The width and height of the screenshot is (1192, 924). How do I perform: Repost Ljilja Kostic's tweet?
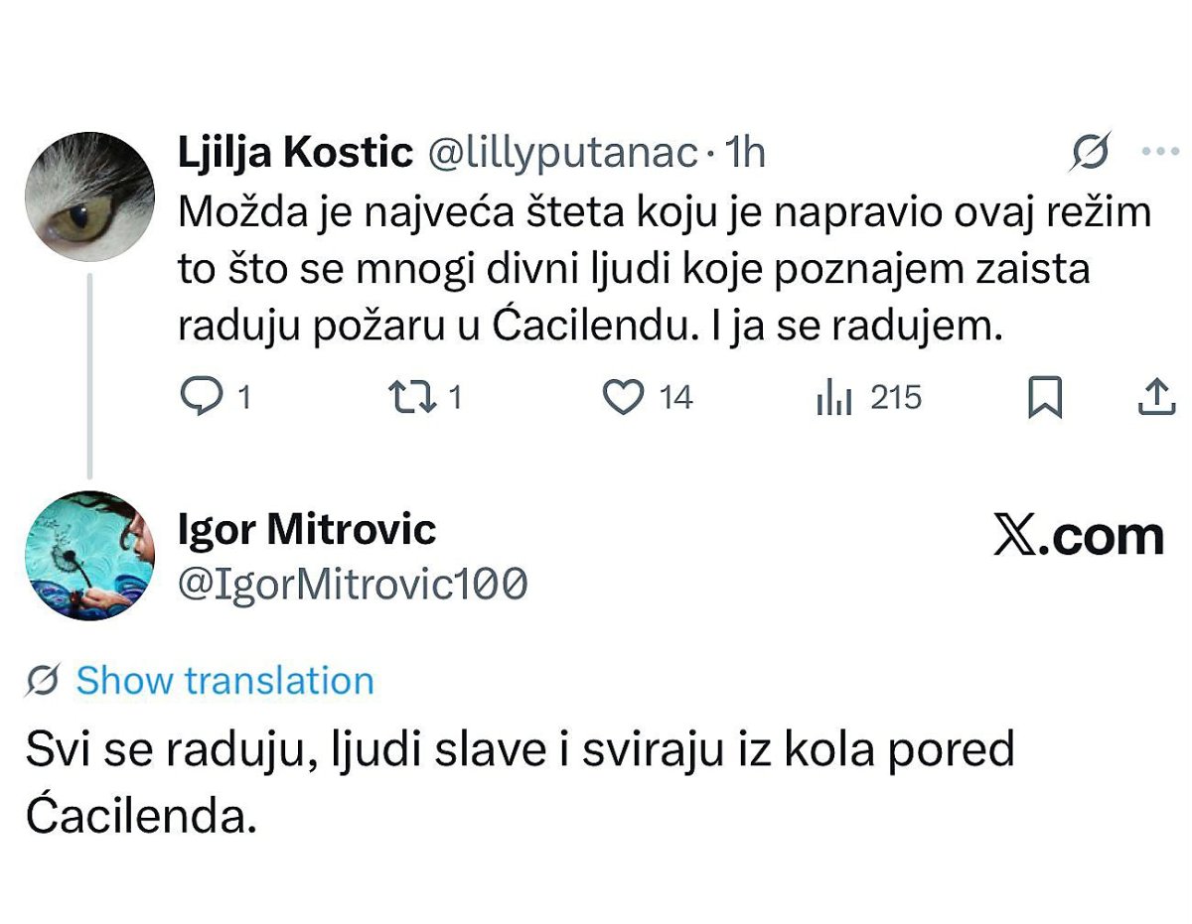click(409, 398)
